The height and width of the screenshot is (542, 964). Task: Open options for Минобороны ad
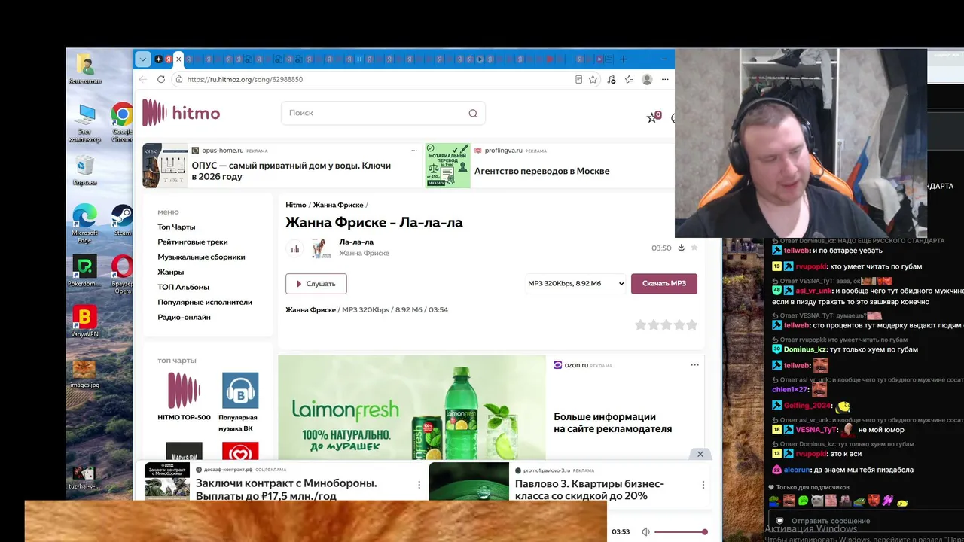point(419,485)
